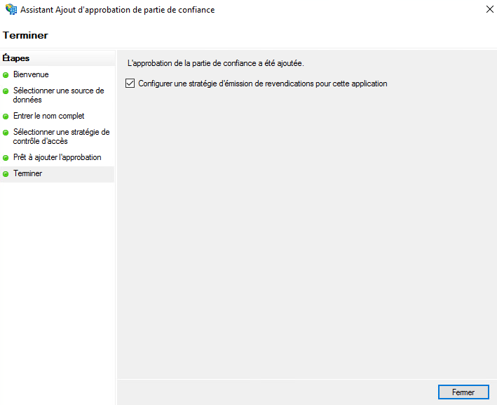The image size is (497, 405).
Task: Click the green dot beside Entrer le nom complet
Action: point(6,117)
